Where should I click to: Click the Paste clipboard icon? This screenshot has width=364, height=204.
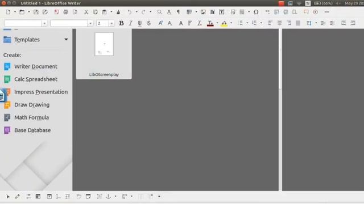click(x=105, y=12)
